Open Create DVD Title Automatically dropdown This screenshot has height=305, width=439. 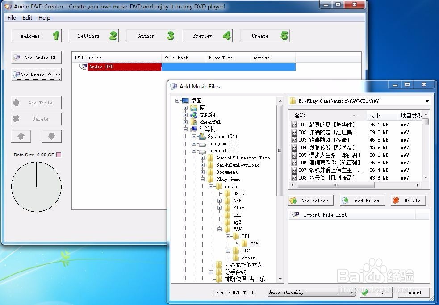pyautogui.click(x=311, y=292)
